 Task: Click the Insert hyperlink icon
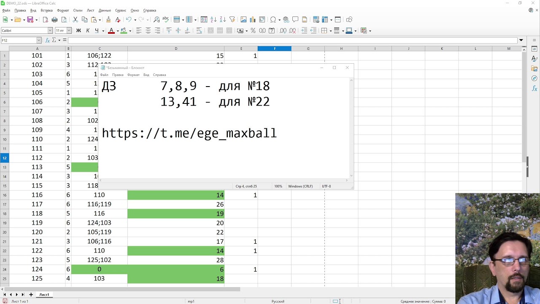(x=286, y=19)
